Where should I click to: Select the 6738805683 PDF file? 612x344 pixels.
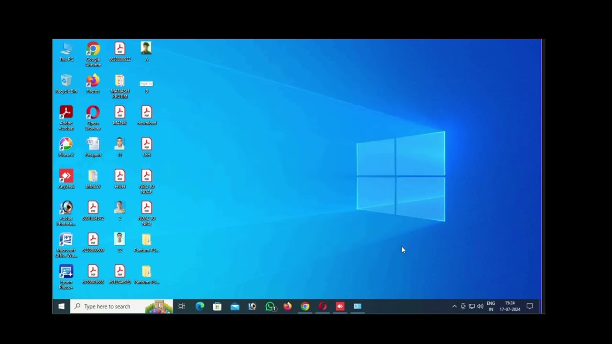point(93,275)
